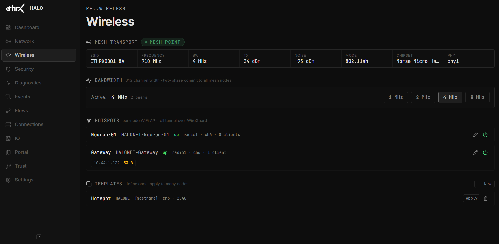
Task: Open the Trust label in sidebar
Action: (x=21, y=166)
